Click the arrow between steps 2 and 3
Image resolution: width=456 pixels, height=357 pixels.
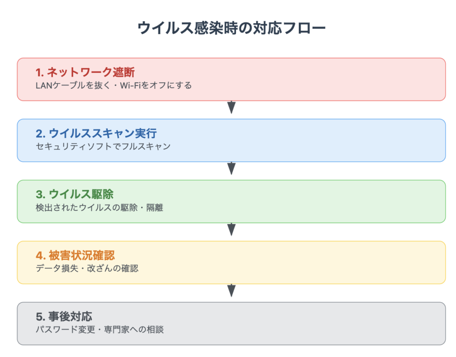(231, 168)
